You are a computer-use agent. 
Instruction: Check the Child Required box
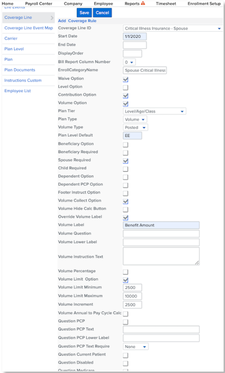[126, 169]
